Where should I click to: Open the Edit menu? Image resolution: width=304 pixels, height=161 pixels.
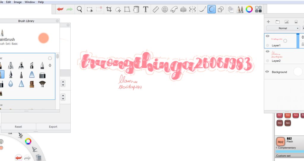8,2
